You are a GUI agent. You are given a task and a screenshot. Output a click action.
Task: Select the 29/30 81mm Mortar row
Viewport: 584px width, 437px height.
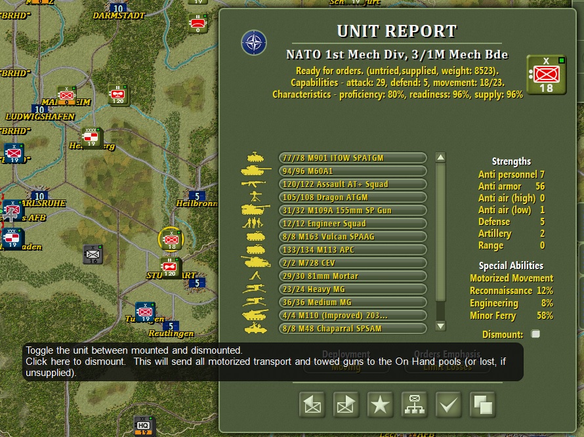(353, 276)
